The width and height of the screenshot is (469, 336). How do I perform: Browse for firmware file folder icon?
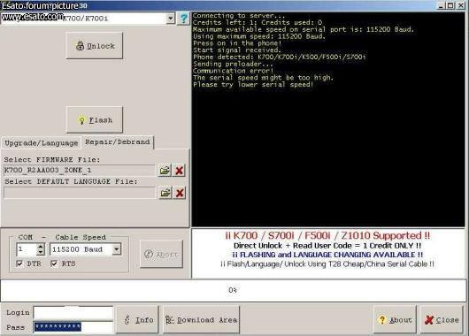165,171
